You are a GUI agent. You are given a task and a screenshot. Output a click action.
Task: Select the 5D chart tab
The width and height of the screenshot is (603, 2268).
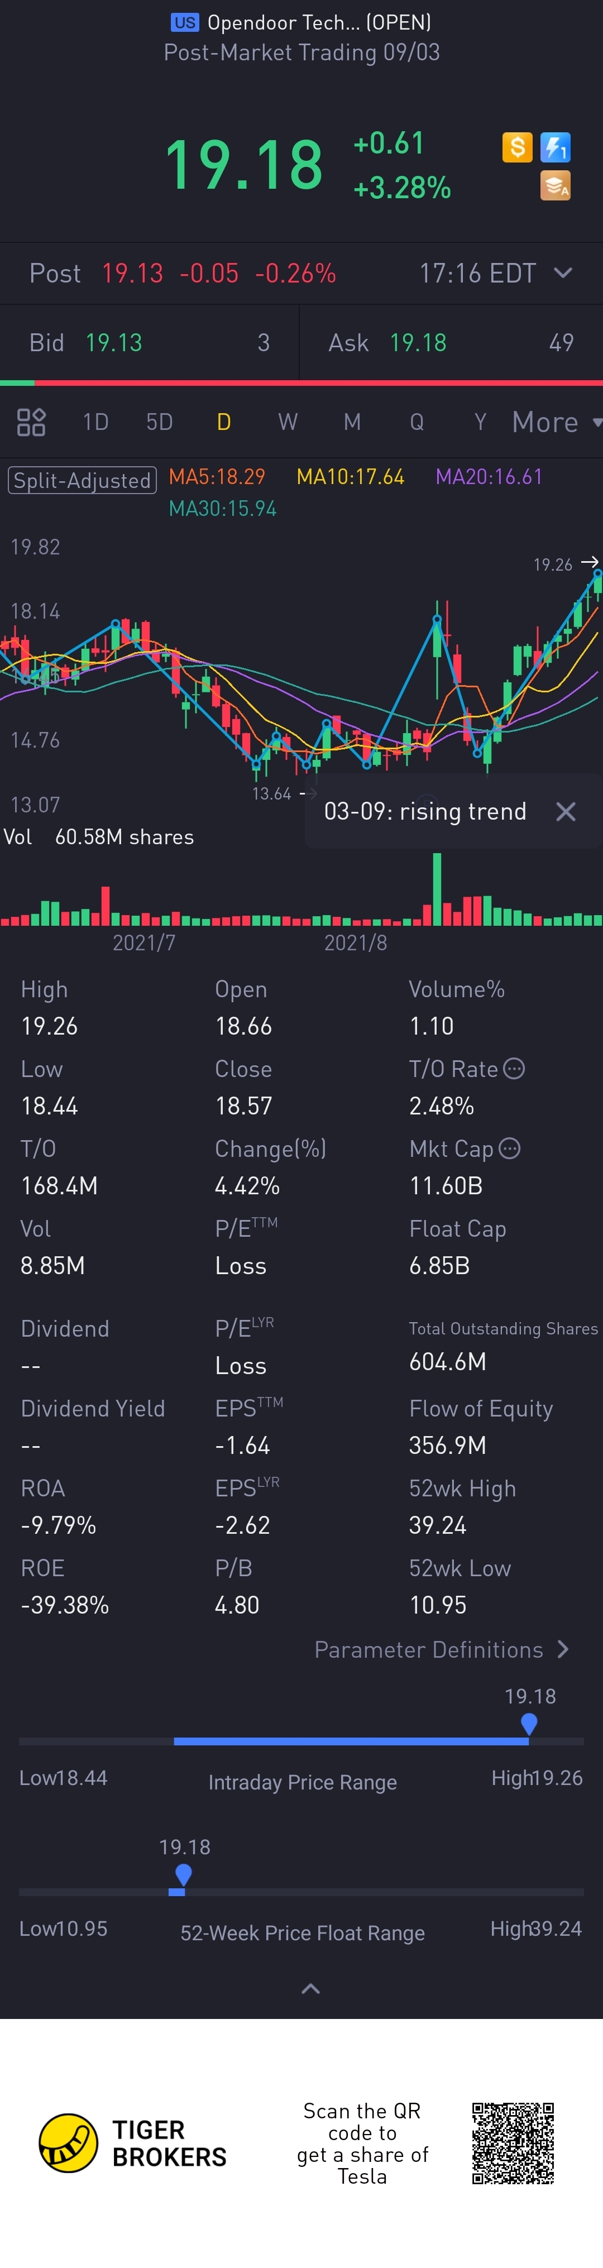point(159,423)
